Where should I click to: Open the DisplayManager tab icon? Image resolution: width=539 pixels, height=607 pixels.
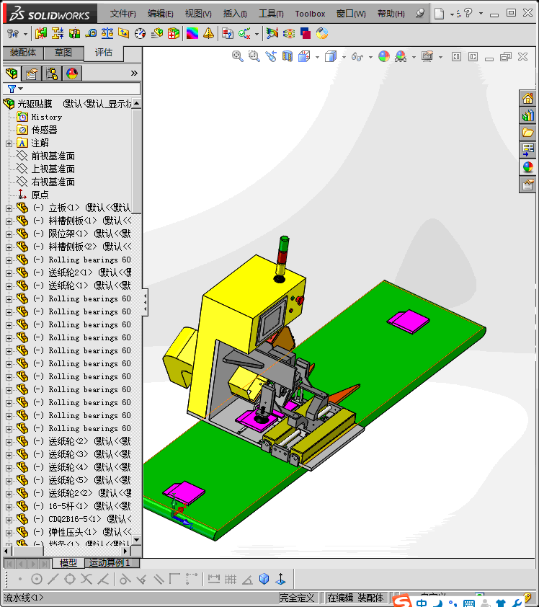tap(72, 73)
